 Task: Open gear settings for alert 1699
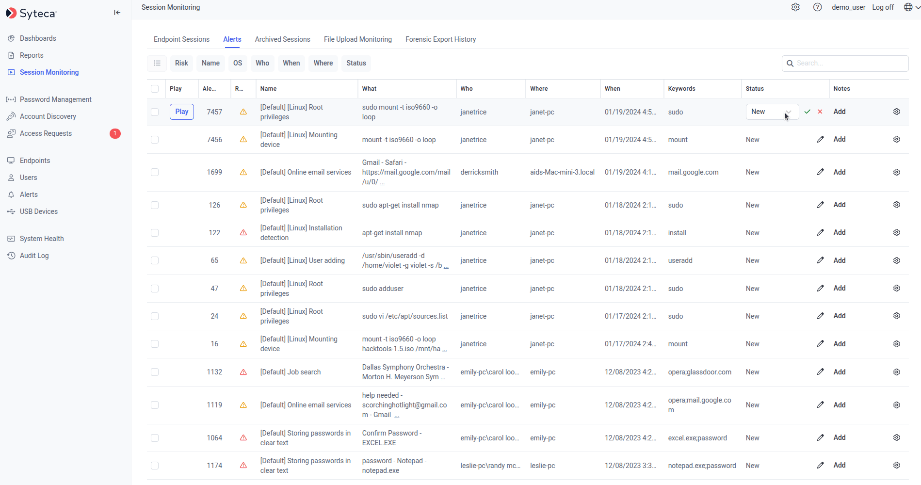point(897,172)
